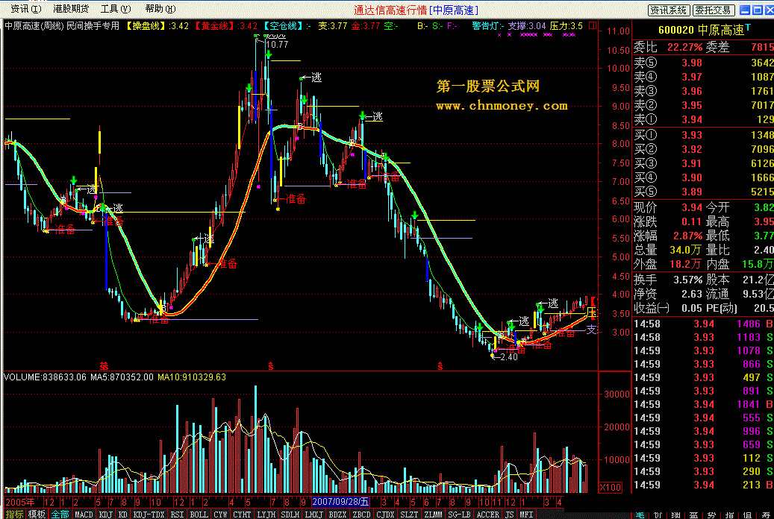Switch to BDZX indicator tab
The width and height of the screenshot is (774, 519).
(x=337, y=514)
